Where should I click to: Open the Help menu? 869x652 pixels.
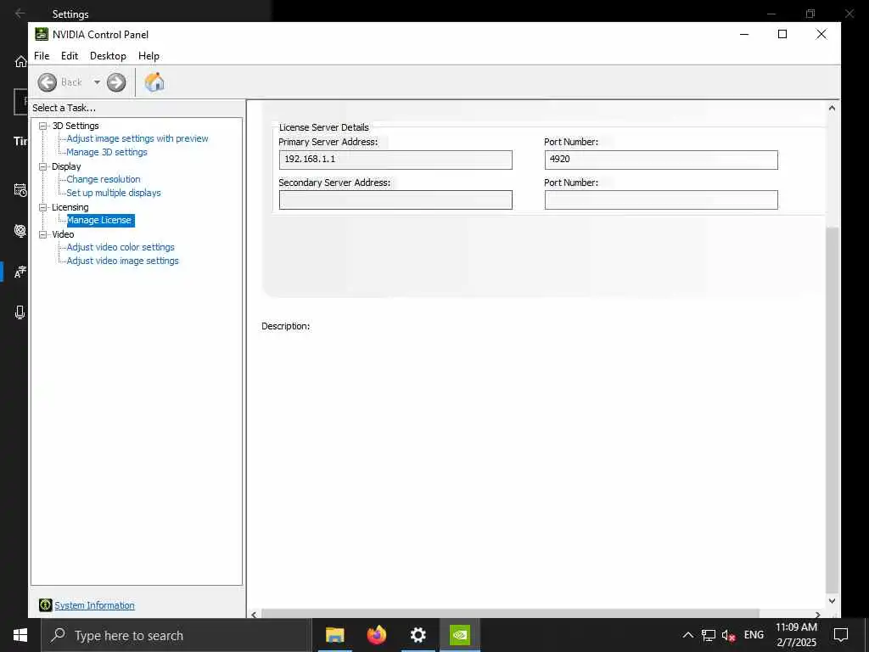click(149, 56)
